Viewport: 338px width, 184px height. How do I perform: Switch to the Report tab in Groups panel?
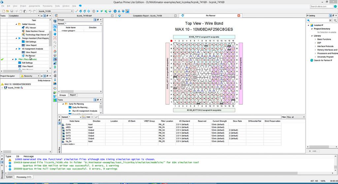tap(73, 95)
